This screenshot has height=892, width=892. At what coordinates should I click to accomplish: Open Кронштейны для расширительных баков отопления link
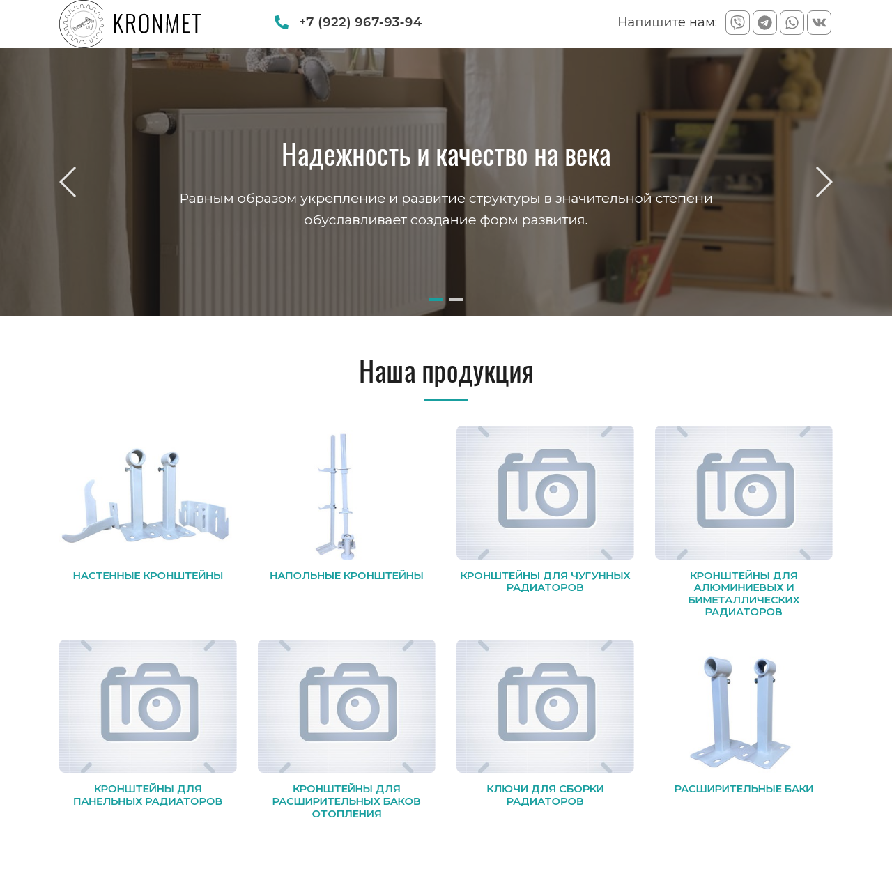click(x=346, y=801)
